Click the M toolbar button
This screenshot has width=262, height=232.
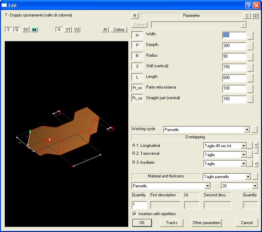click(x=105, y=30)
